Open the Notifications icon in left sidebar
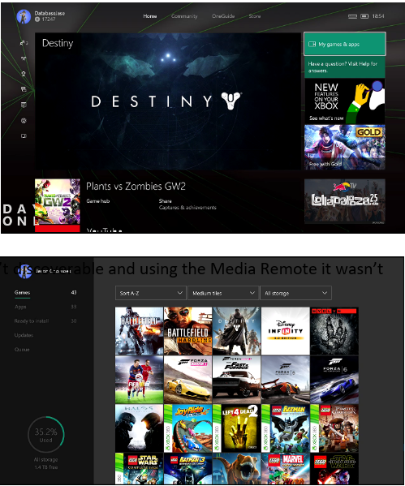The width and height of the screenshot is (405, 486). 24,105
